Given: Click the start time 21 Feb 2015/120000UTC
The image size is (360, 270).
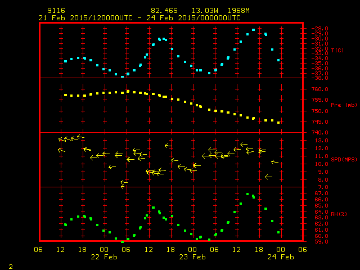Looking at the screenshot, I should tap(85, 18).
